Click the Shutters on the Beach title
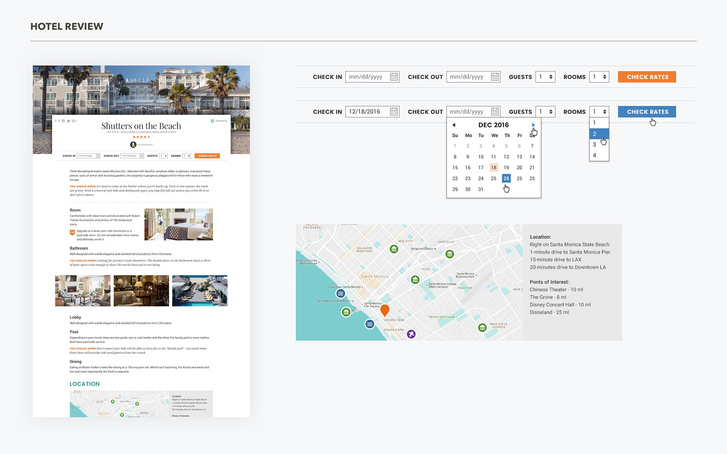Screen dimensions: 727x454 tap(141, 126)
